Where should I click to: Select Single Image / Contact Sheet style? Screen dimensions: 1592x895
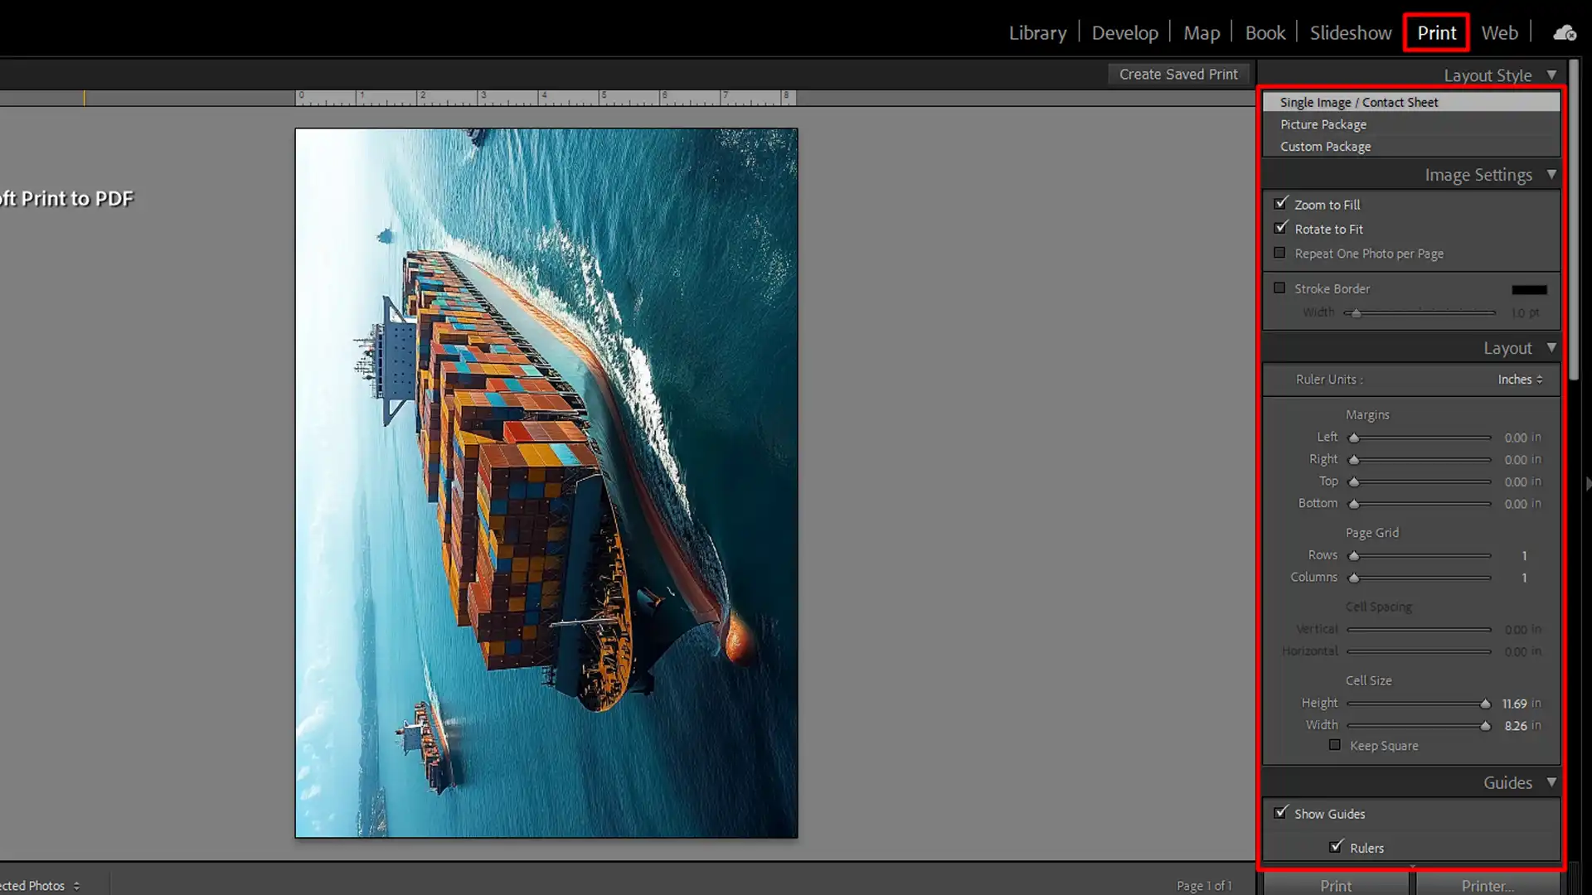pyautogui.click(x=1411, y=102)
